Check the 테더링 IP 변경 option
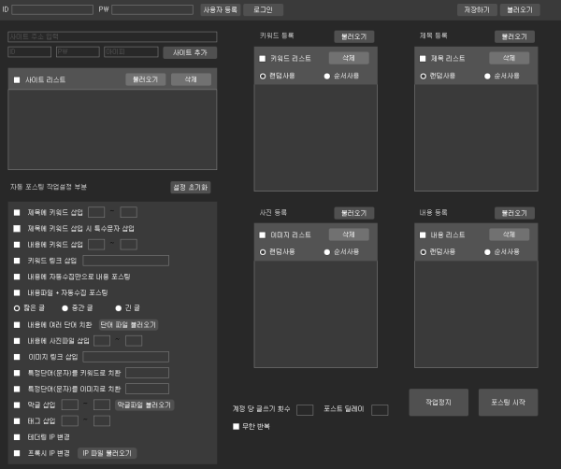 pos(17,436)
